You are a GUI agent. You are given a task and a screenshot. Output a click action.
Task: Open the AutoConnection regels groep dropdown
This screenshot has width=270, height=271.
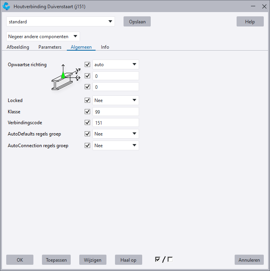(116, 146)
